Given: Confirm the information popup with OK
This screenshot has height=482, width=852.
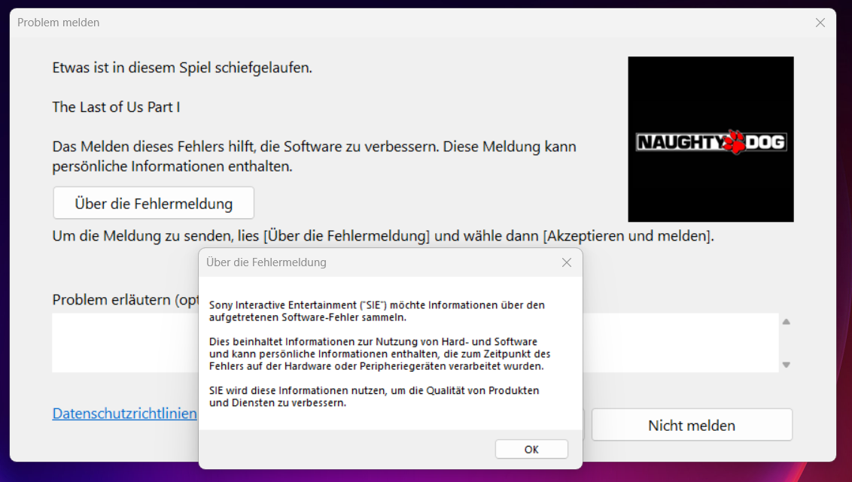Looking at the screenshot, I should [531, 449].
